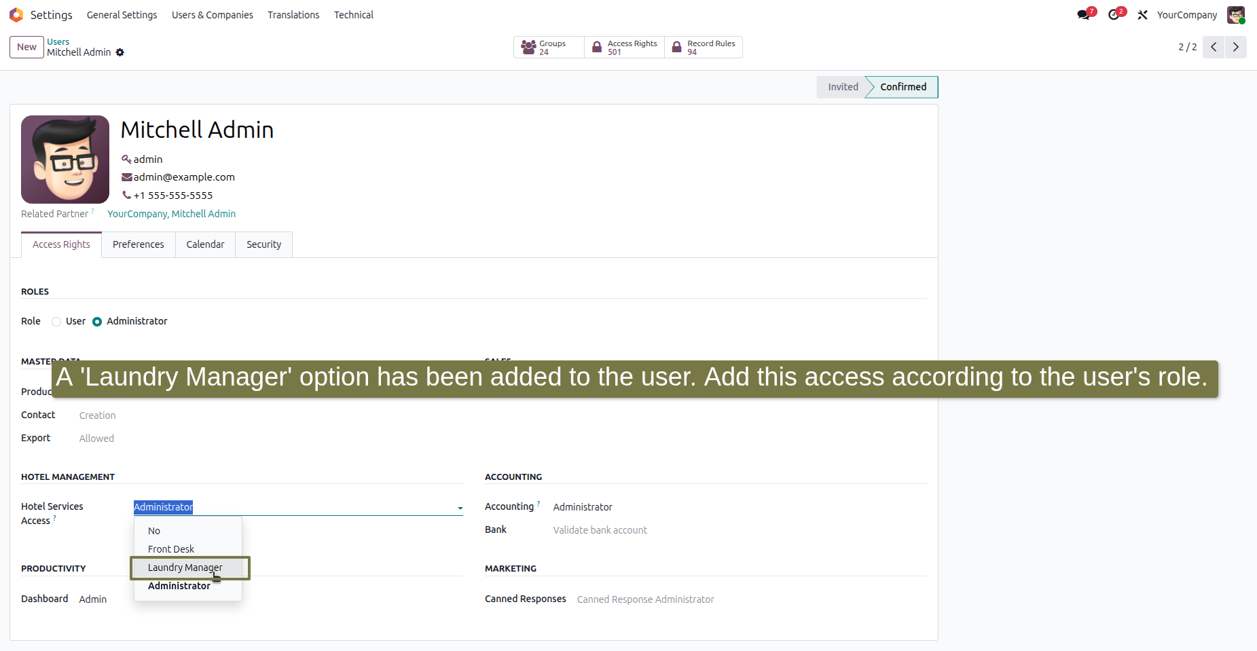Edit the admin login field
This screenshot has height=651, width=1257.
(x=148, y=160)
